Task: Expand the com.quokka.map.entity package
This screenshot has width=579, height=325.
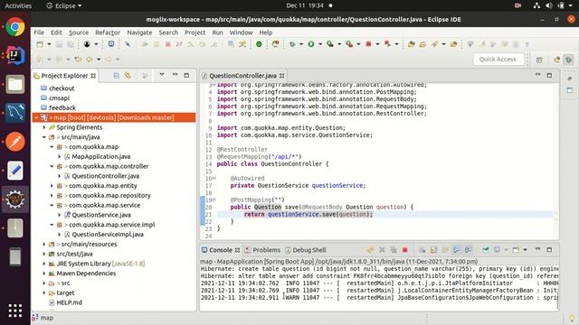Action: coord(52,186)
